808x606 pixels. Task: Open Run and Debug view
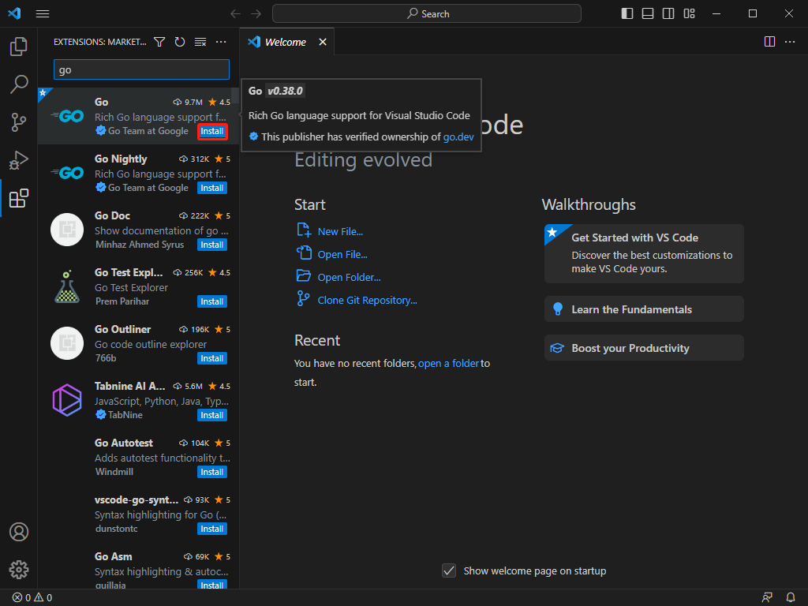point(19,160)
